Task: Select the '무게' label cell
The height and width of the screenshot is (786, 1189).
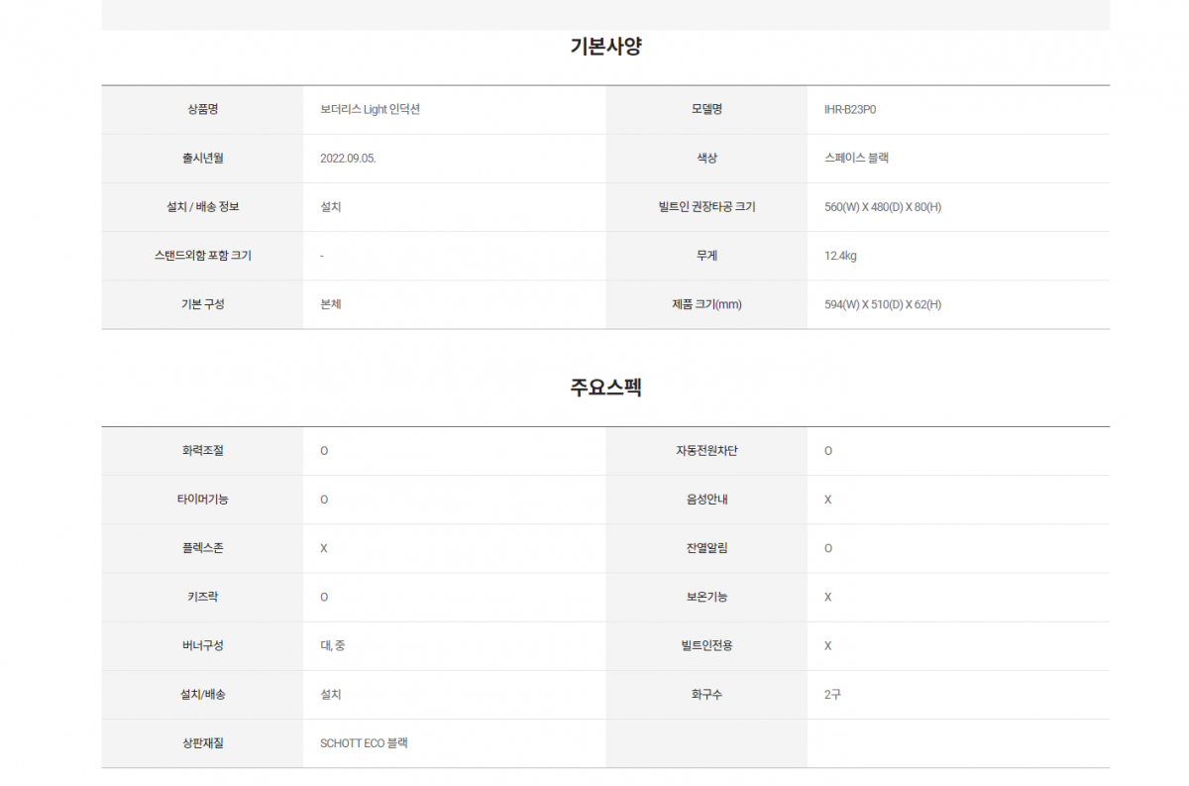Action: point(706,256)
